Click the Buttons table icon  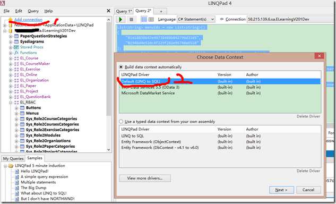pyautogui.click(x=22, y=108)
